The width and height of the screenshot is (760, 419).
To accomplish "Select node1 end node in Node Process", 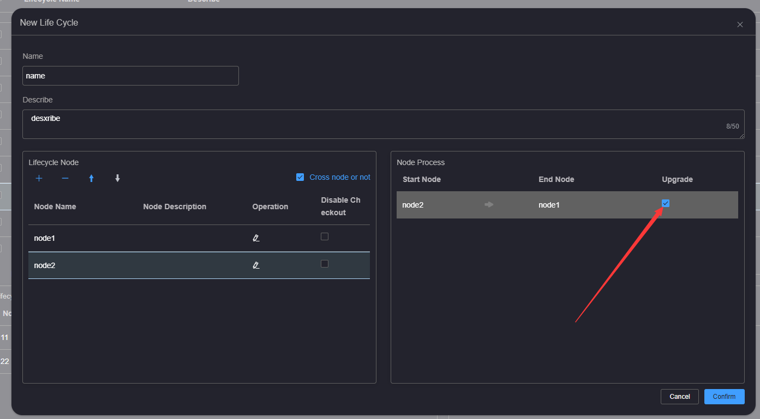I will pos(549,205).
